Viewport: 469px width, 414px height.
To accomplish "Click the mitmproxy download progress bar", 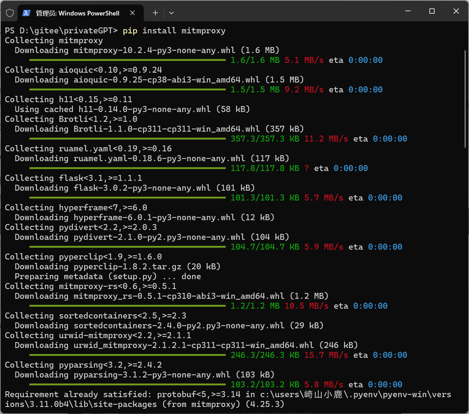I will click(x=128, y=60).
